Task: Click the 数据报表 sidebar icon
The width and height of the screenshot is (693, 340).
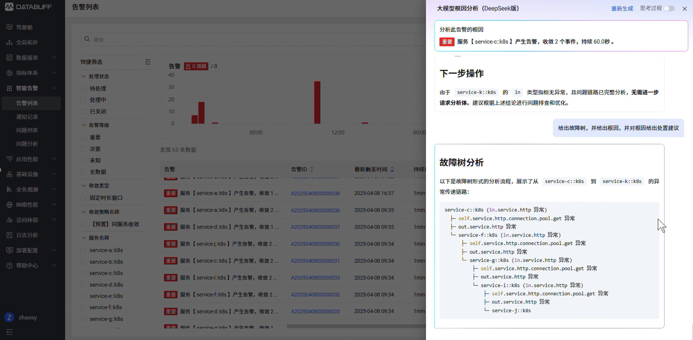Action: 10,57
